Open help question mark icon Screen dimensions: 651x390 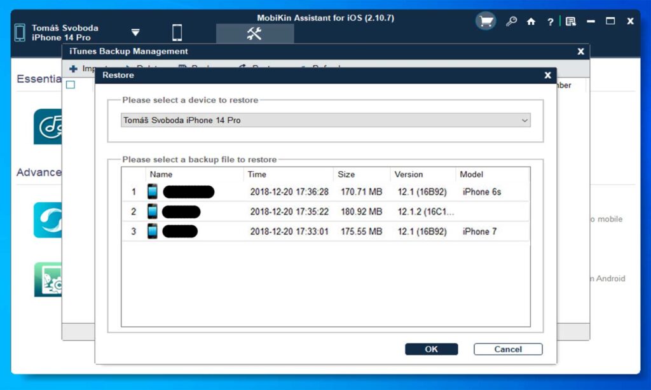(x=550, y=22)
